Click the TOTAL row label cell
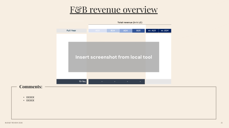Image resolution: width=229 pixels, height=128 pixels. 71,82
